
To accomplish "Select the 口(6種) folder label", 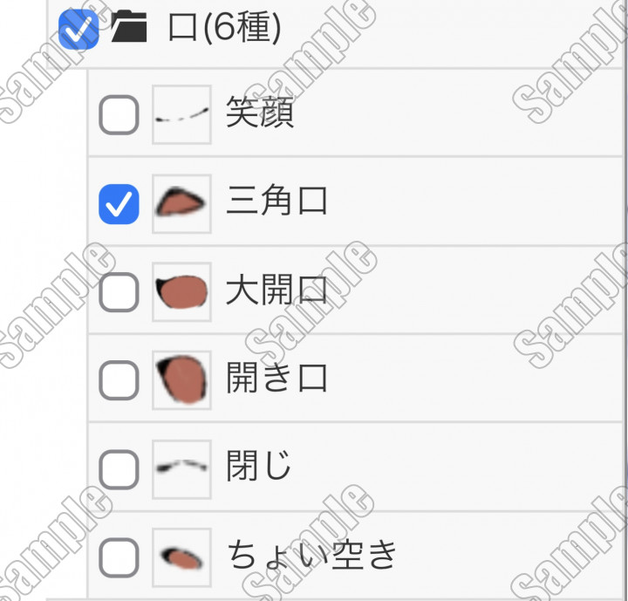I will 224,29.
